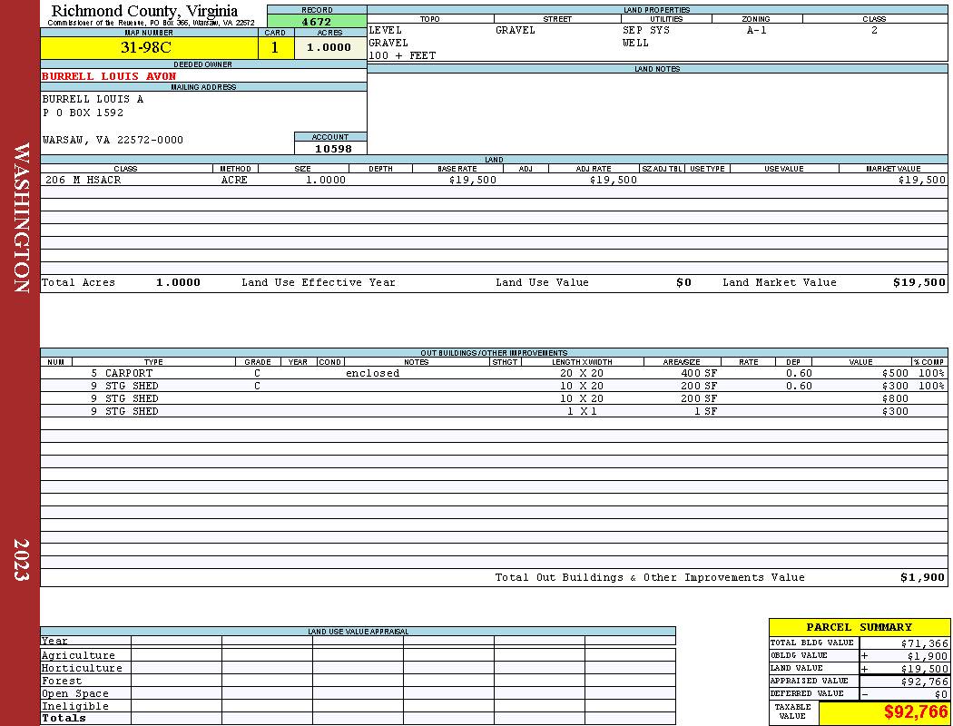Click account number 10598
Image resolution: width=953 pixels, height=726 pixels.
333,148
